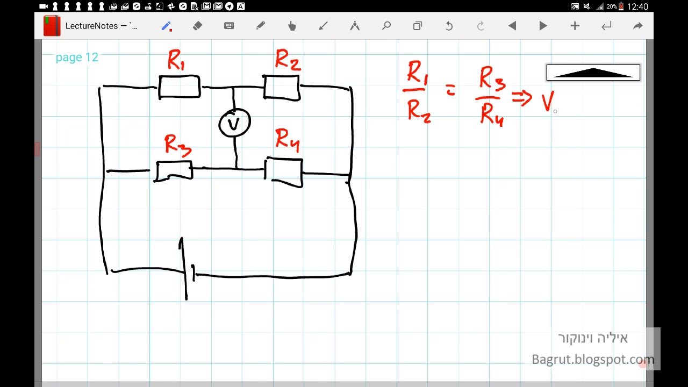
Task: Tap the Telegram paper plane notification icon
Action: point(230,6)
